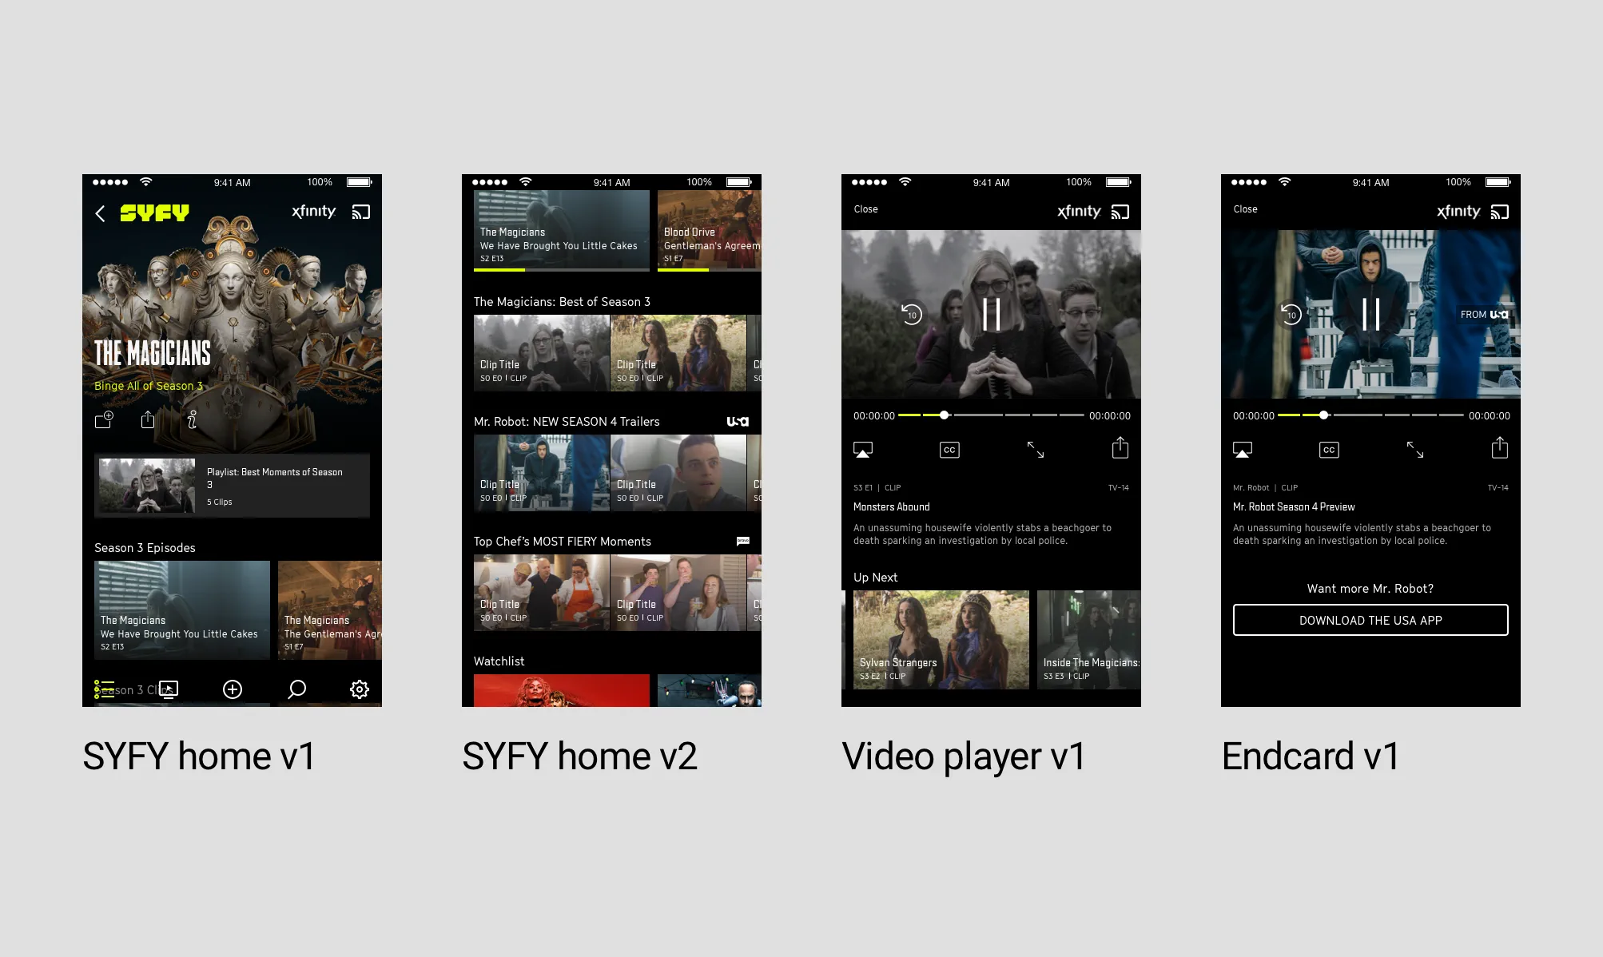Open the first Top Chef clip thumbnail

click(542, 593)
